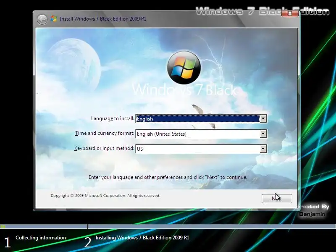Click the 'Time and currency format:' label
Viewport: 336px width, 252px height.
(x=105, y=133)
